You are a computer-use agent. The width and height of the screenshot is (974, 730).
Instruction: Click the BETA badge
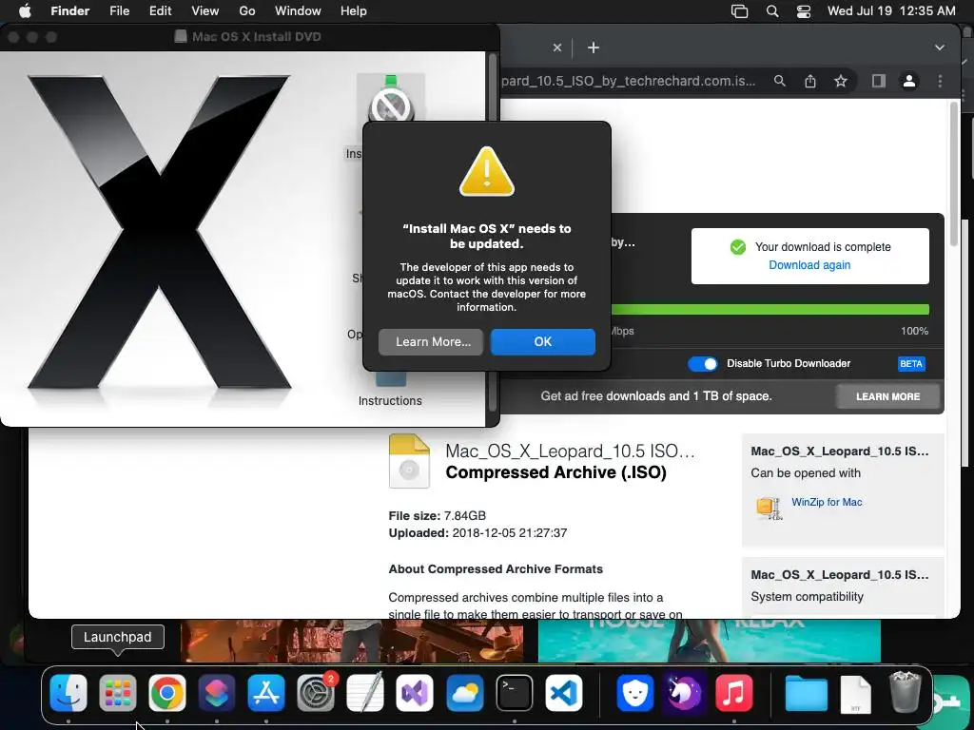point(910,364)
